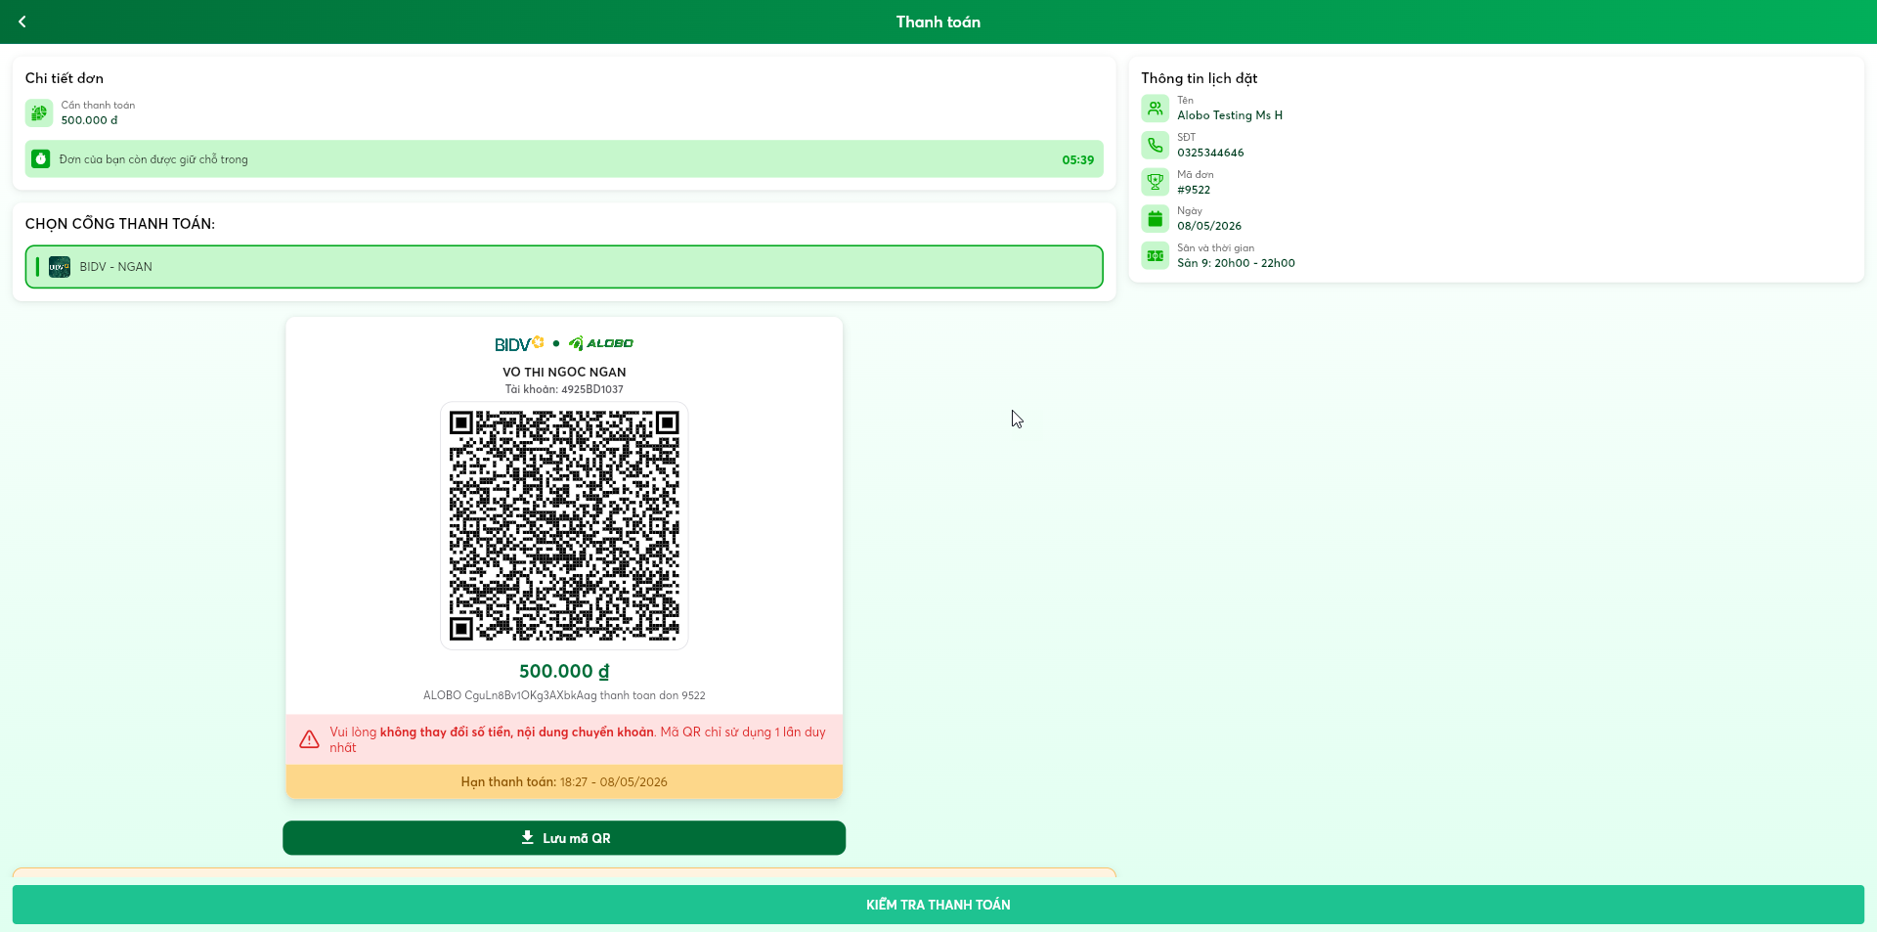Click Sân 9: 20h00 - 22h00 text

[x=1236, y=263]
